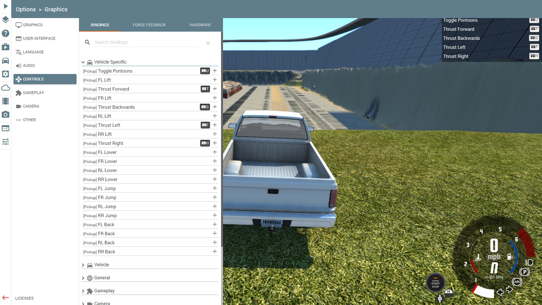The width and height of the screenshot is (542, 305).
Task: Click the ABS indicator on the gauge
Action: (517, 282)
